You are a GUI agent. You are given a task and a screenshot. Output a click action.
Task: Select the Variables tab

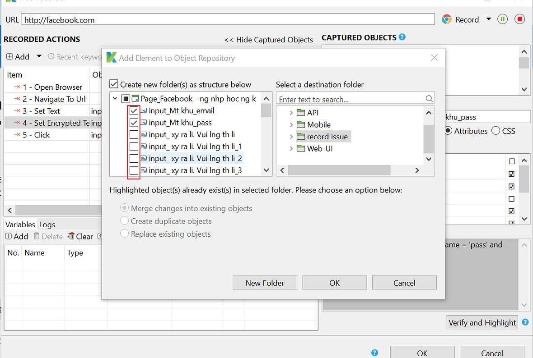coord(20,224)
